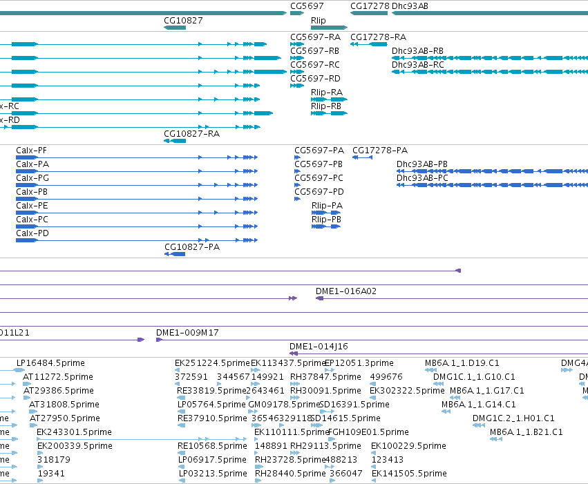Screen dimensions: 588x484
Task: Open the CG10827-RA transcript label
Action: click(x=191, y=134)
